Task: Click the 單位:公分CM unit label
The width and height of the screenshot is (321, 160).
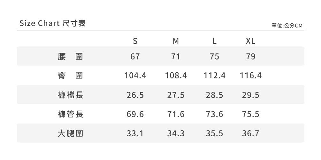Action: click(x=287, y=26)
